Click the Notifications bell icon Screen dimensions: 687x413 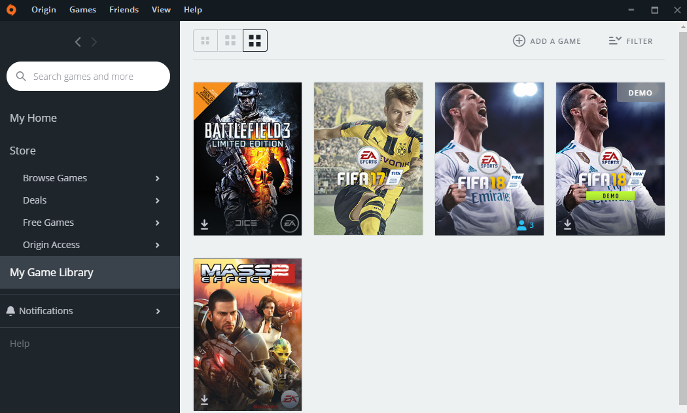tap(10, 311)
